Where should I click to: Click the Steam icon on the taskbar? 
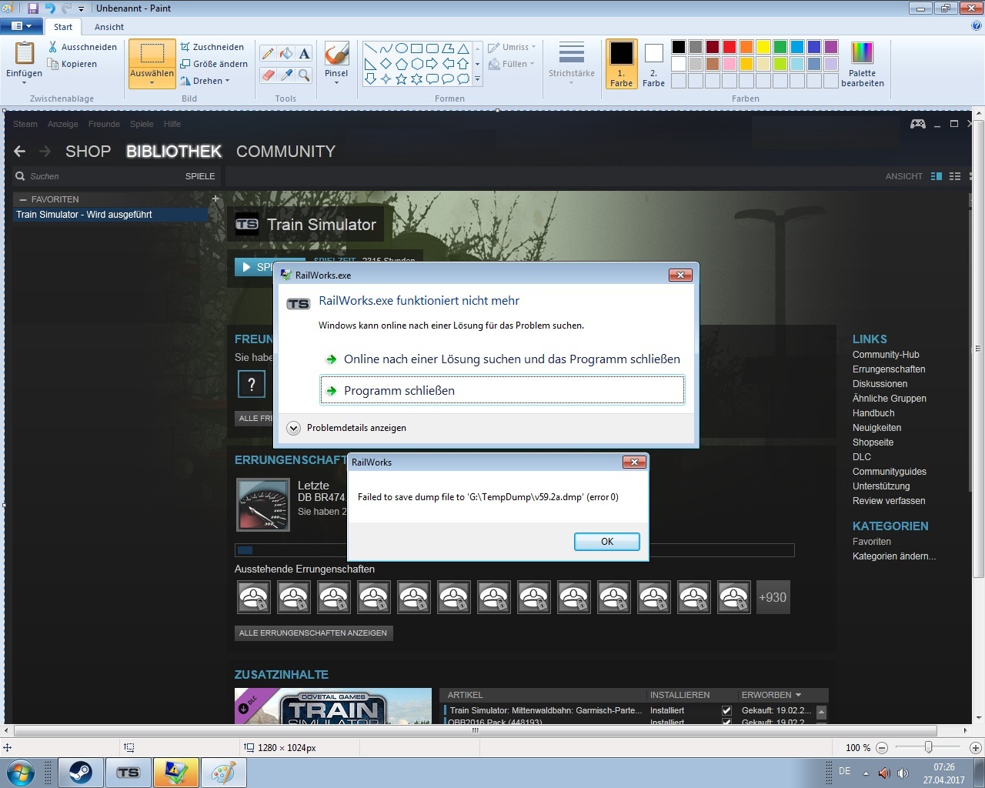[x=81, y=772]
